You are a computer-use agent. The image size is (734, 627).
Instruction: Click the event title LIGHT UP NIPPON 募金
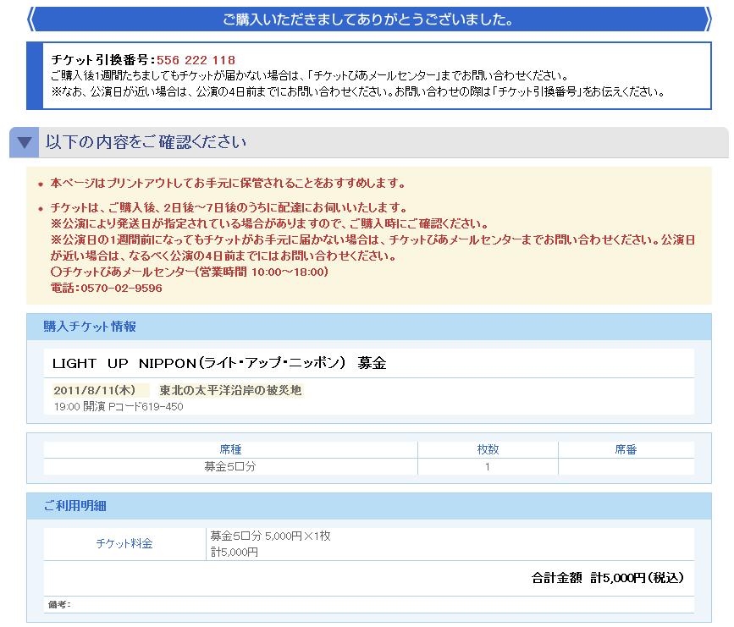[219, 363]
